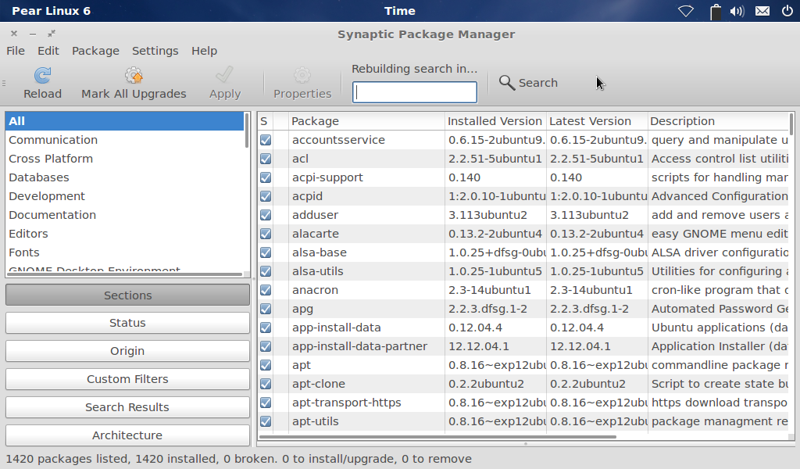Click the package list horizontal scrollbar
Viewport: 800px width, 469px height.
(x=437, y=437)
